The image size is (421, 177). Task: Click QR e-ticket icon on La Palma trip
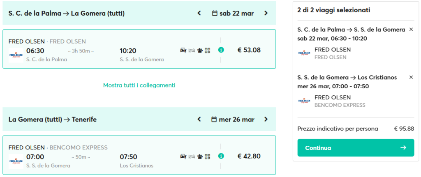(208, 51)
